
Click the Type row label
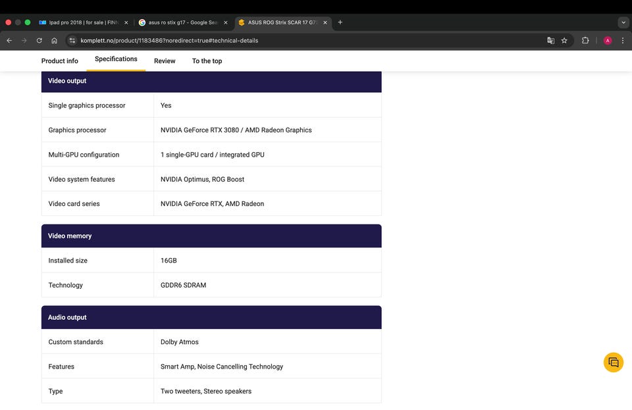[x=55, y=391]
